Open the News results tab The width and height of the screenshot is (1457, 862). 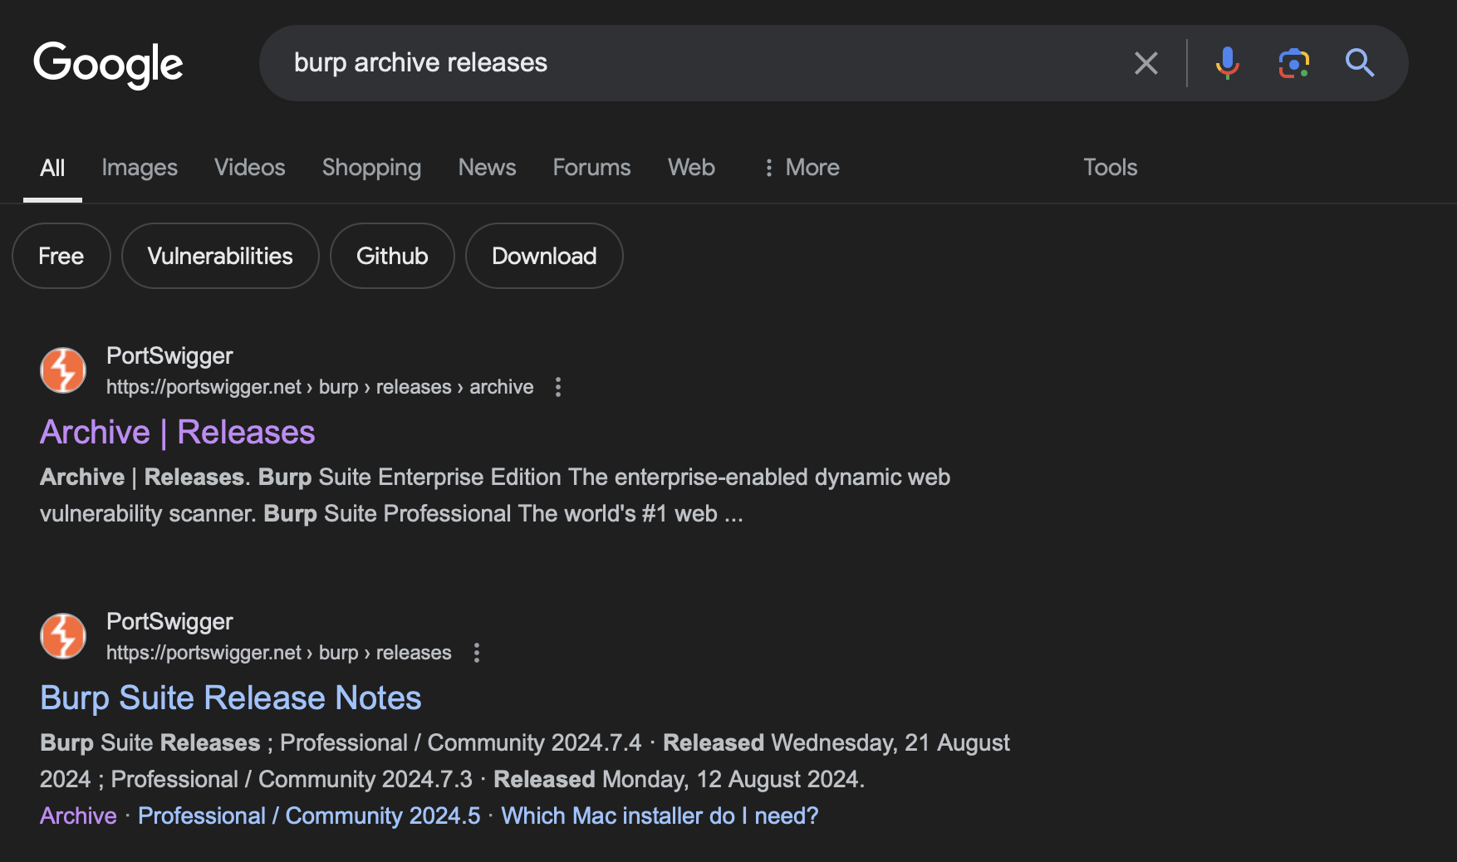tap(487, 168)
